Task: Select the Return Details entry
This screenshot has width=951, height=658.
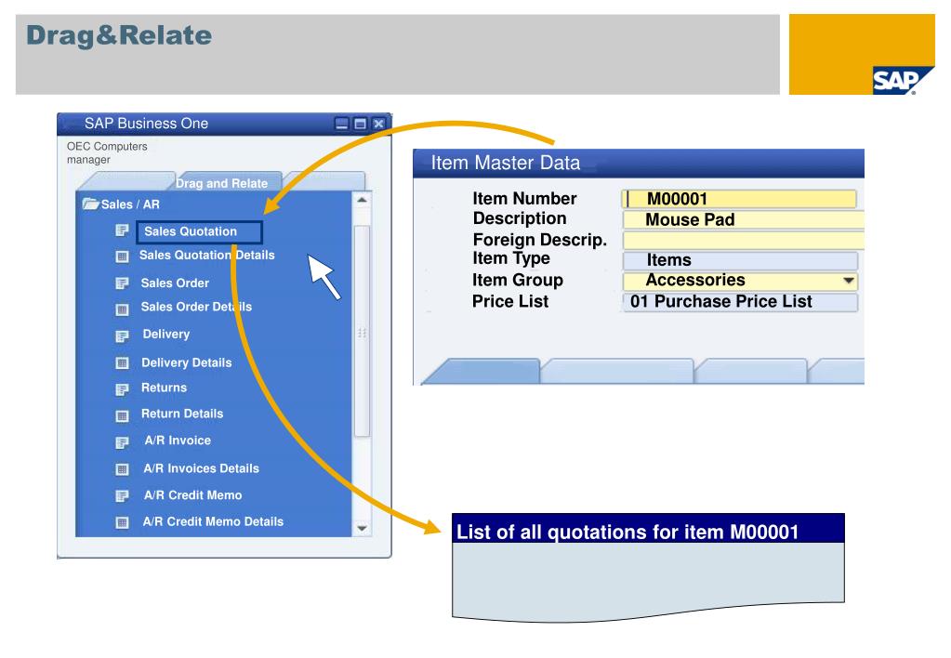Action: [182, 414]
